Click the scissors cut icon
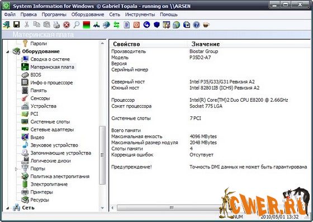Image resolution: width=313 pixels, height=222 pixels. 27,25
